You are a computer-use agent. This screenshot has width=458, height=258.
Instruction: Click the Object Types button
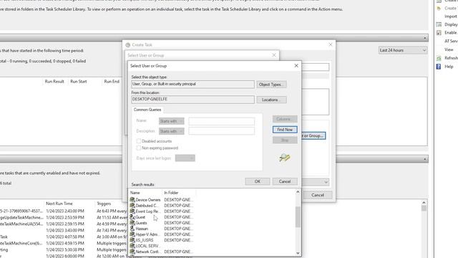click(271, 85)
